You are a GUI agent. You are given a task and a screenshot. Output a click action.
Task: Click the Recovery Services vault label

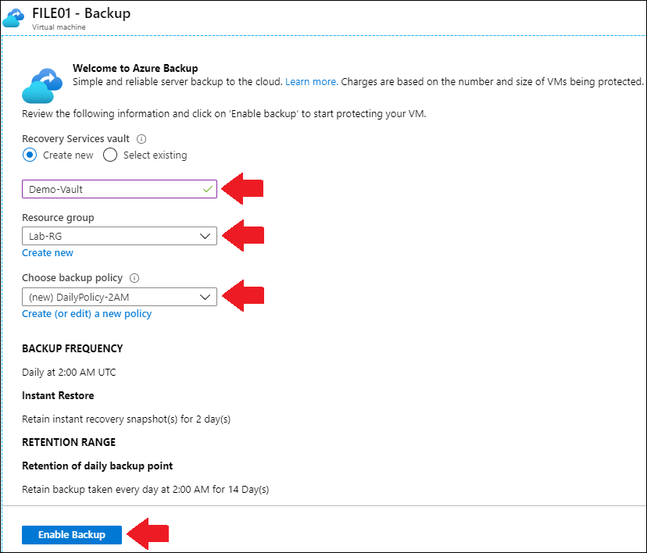point(76,139)
